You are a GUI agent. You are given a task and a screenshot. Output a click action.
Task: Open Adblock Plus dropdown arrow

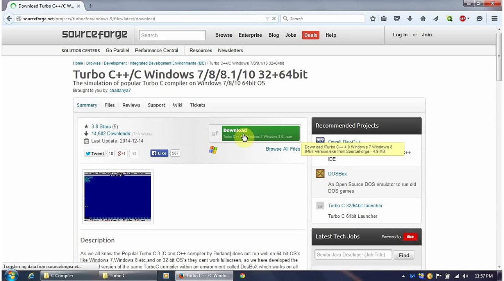(x=468, y=18)
